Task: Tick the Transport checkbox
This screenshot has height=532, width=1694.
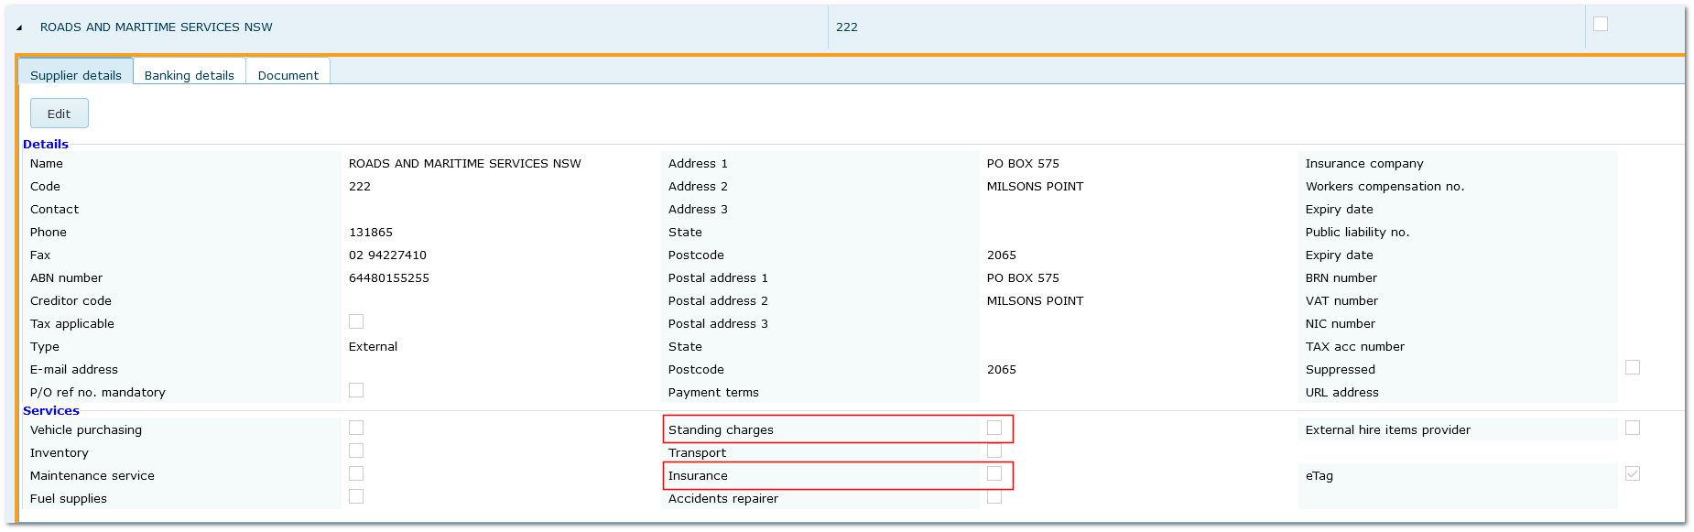Action: [x=994, y=451]
